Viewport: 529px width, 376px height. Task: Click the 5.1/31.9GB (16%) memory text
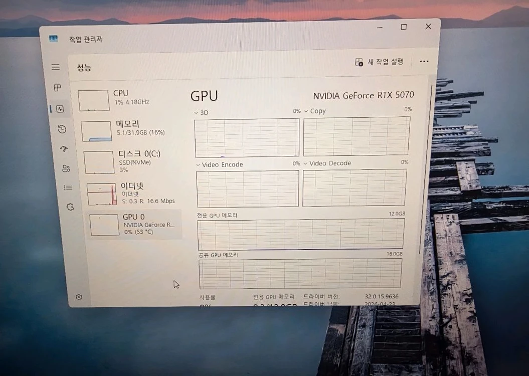141,132
